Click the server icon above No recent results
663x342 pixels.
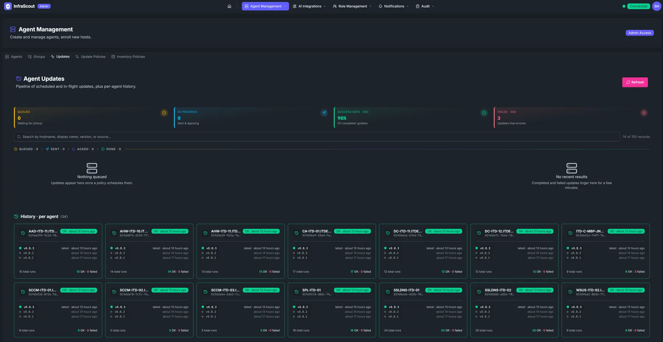tap(572, 168)
